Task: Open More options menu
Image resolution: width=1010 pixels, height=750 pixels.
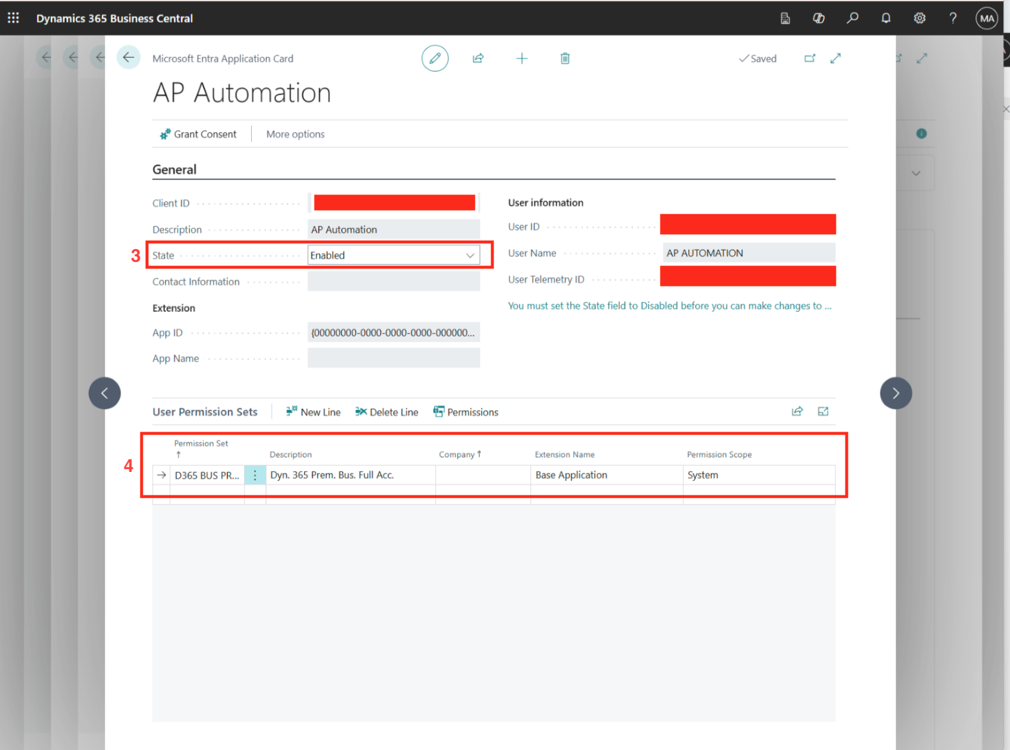Action: [295, 134]
